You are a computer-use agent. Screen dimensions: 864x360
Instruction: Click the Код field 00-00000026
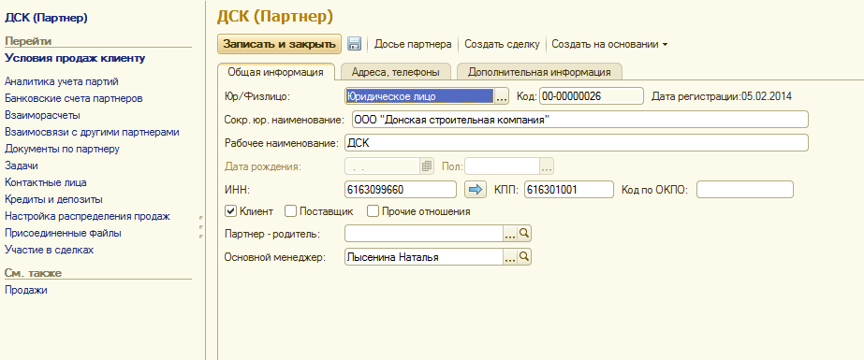(592, 95)
